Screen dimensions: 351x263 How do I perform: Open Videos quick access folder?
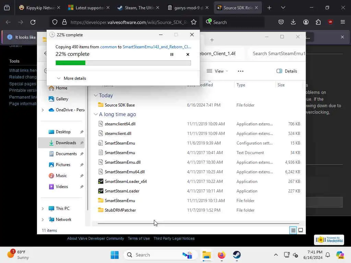pyautogui.click(x=62, y=187)
